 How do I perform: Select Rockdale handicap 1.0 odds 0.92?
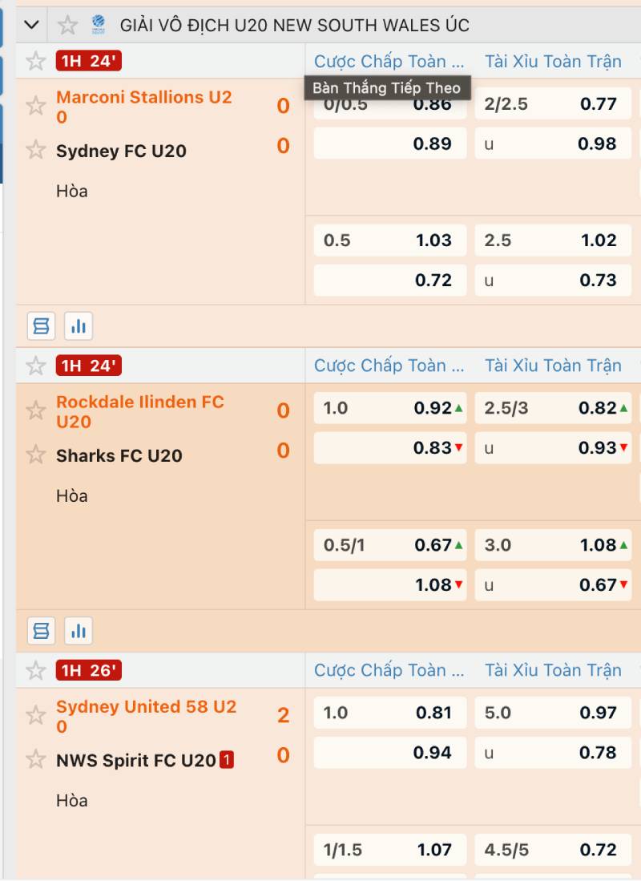coord(390,408)
